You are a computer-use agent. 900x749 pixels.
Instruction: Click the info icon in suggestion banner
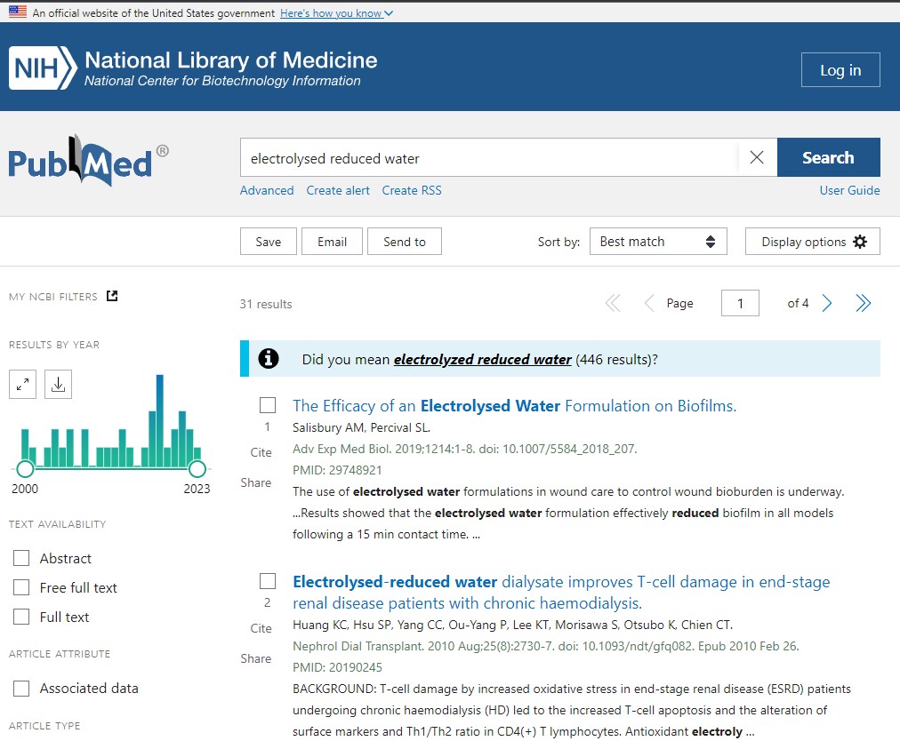tap(268, 358)
